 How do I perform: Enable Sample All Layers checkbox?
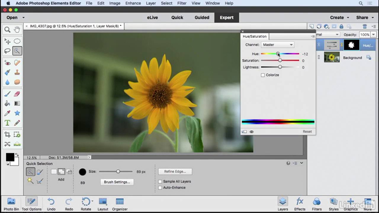click(x=160, y=182)
